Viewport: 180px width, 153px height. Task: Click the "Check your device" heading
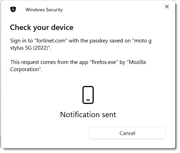(x=41, y=27)
